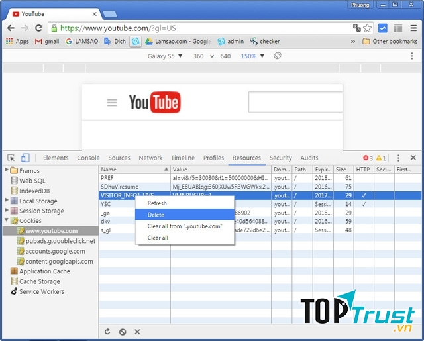The image size is (424, 341).
Task: Choose Refresh from the context menu
Action: pyautogui.click(x=185, y=203)
